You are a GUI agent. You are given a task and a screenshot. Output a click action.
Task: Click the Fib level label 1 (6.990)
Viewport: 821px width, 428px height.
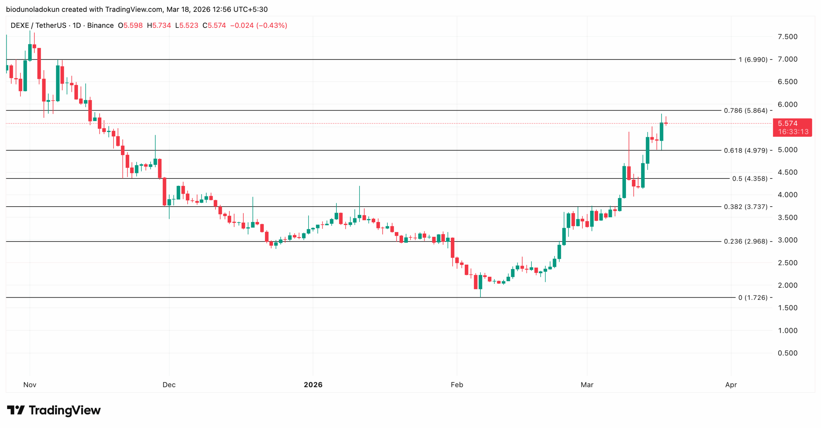[753, 60]
